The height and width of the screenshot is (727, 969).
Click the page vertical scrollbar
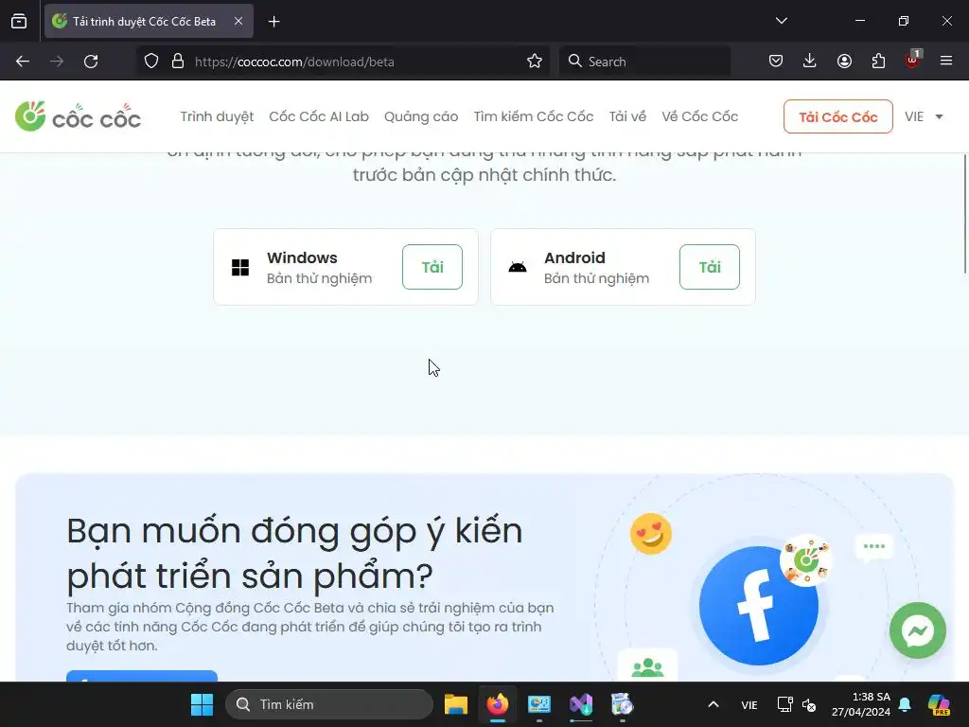pyautogui.click(x=964, y=213)
